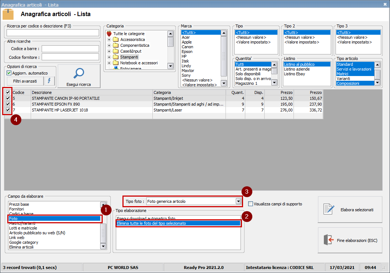This screenshot has width=390, height=273.
Task: Click Categoria list scroll down arrow
Action: coord(170,66)
